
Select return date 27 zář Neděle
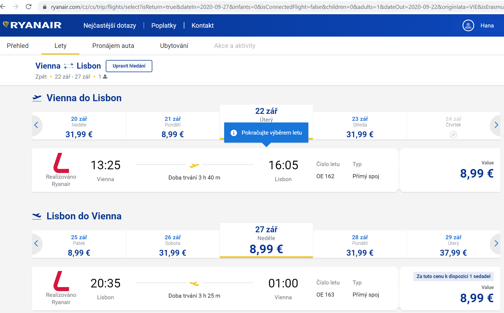pyautogui.click(x=266, y=240)
